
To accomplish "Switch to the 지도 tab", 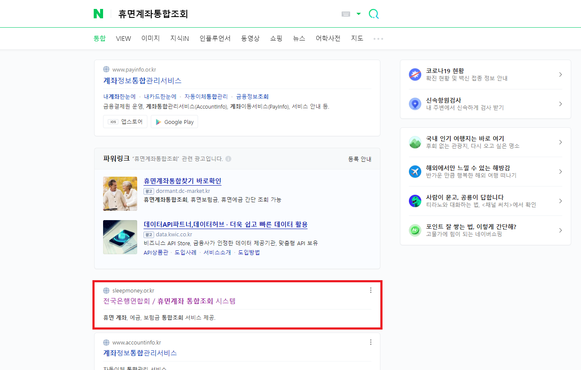I will 357,38.
